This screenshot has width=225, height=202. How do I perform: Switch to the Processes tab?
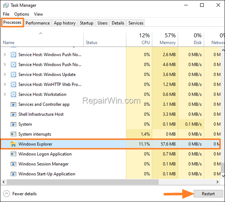pos(12,22)
